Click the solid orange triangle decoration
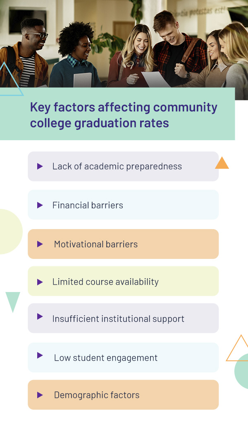This screenshot has height=431, width=248. coord(222,163)
